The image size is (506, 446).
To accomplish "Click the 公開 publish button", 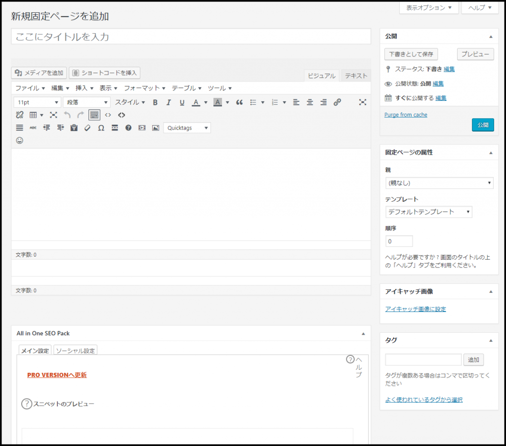I will [x=483, y=125].
